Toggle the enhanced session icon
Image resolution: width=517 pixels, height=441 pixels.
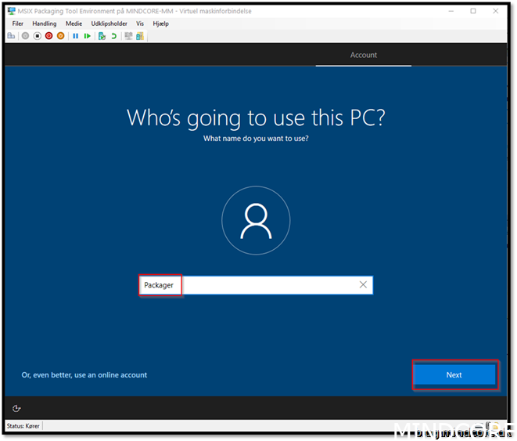(x=128, y=36)
